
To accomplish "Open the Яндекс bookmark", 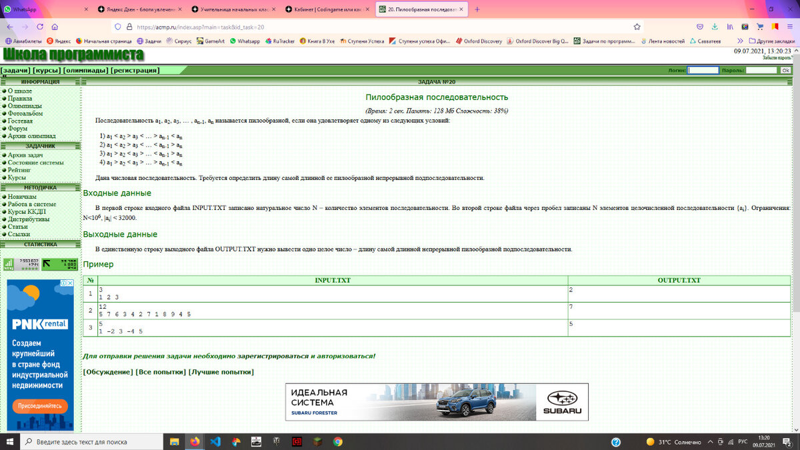I will [x=59, y=41].
